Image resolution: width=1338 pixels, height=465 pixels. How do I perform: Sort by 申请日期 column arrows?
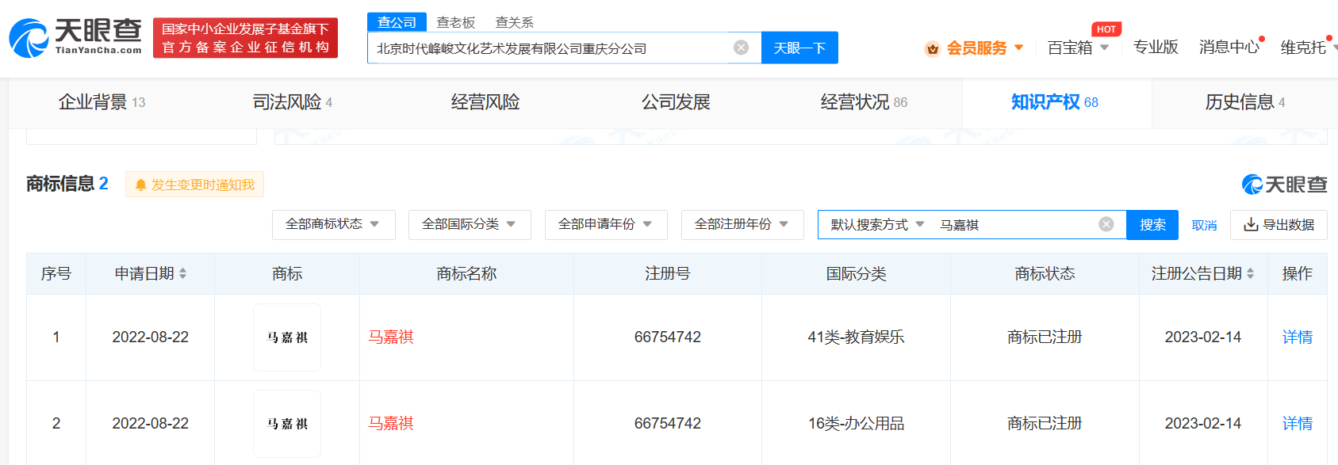(183, 273)
